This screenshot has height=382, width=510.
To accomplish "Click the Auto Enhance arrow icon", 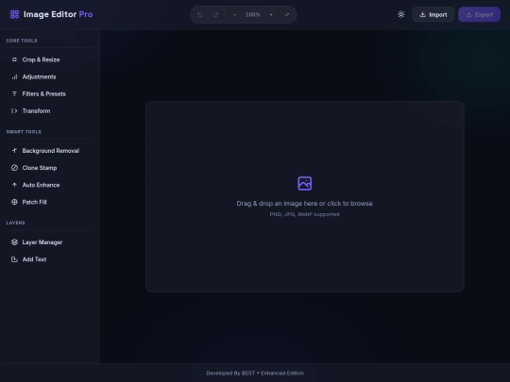I will pos(14,185).
